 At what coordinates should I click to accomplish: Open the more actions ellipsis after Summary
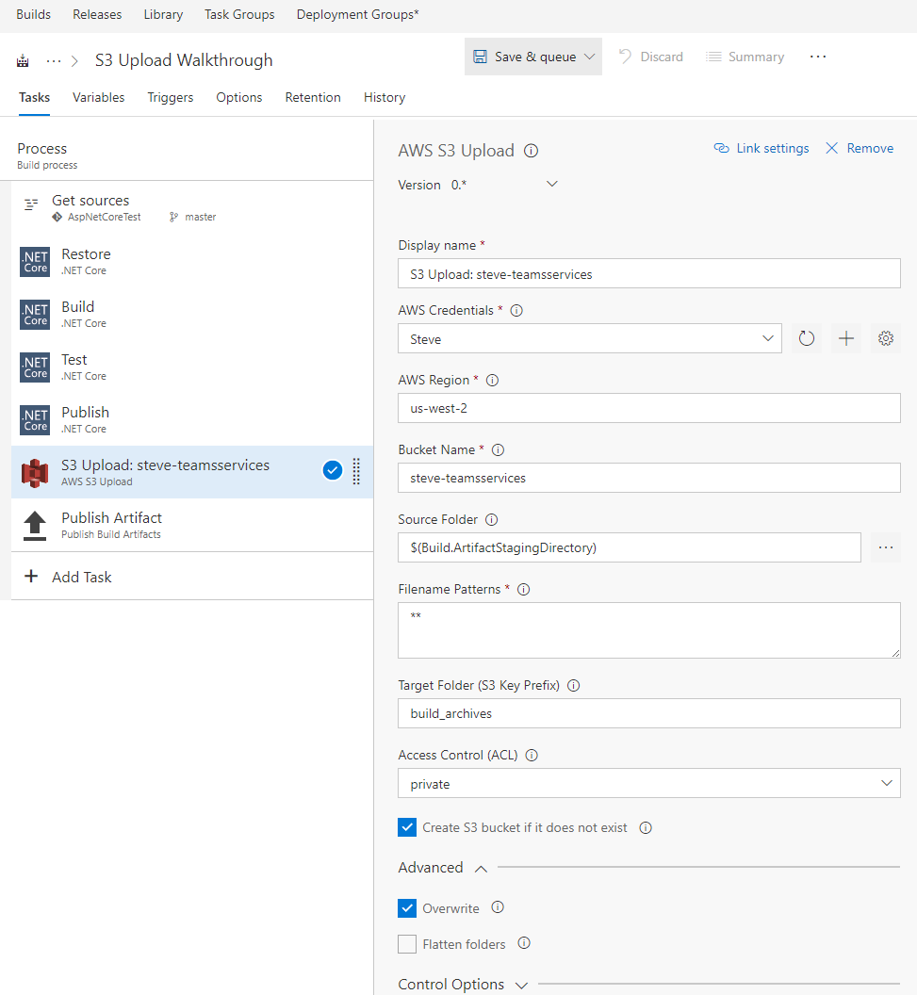[818, 57]
